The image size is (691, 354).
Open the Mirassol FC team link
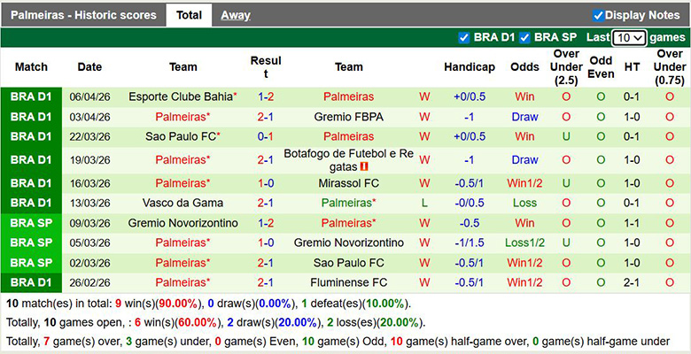(348, 183)
